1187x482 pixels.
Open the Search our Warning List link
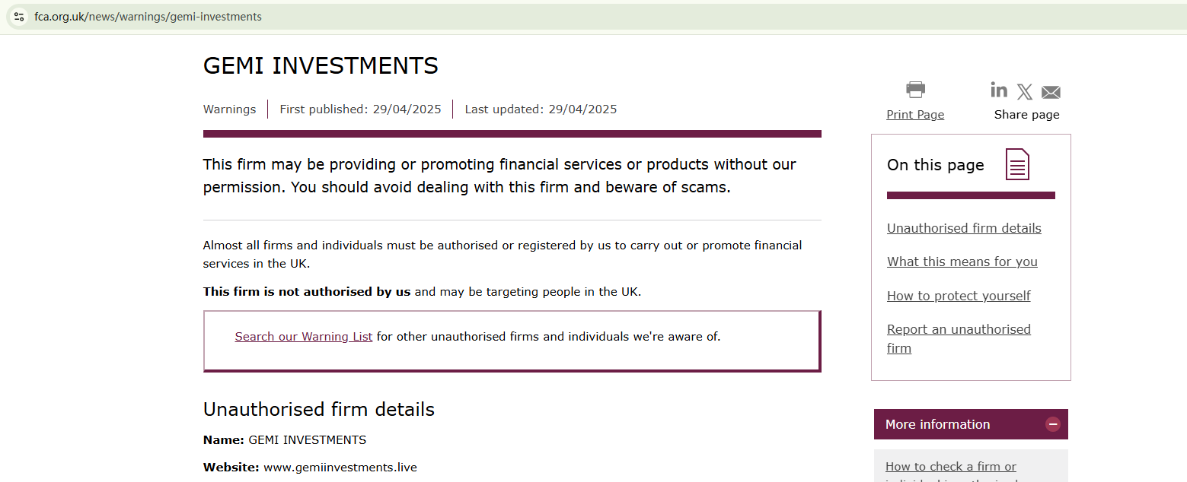[303, 337]
